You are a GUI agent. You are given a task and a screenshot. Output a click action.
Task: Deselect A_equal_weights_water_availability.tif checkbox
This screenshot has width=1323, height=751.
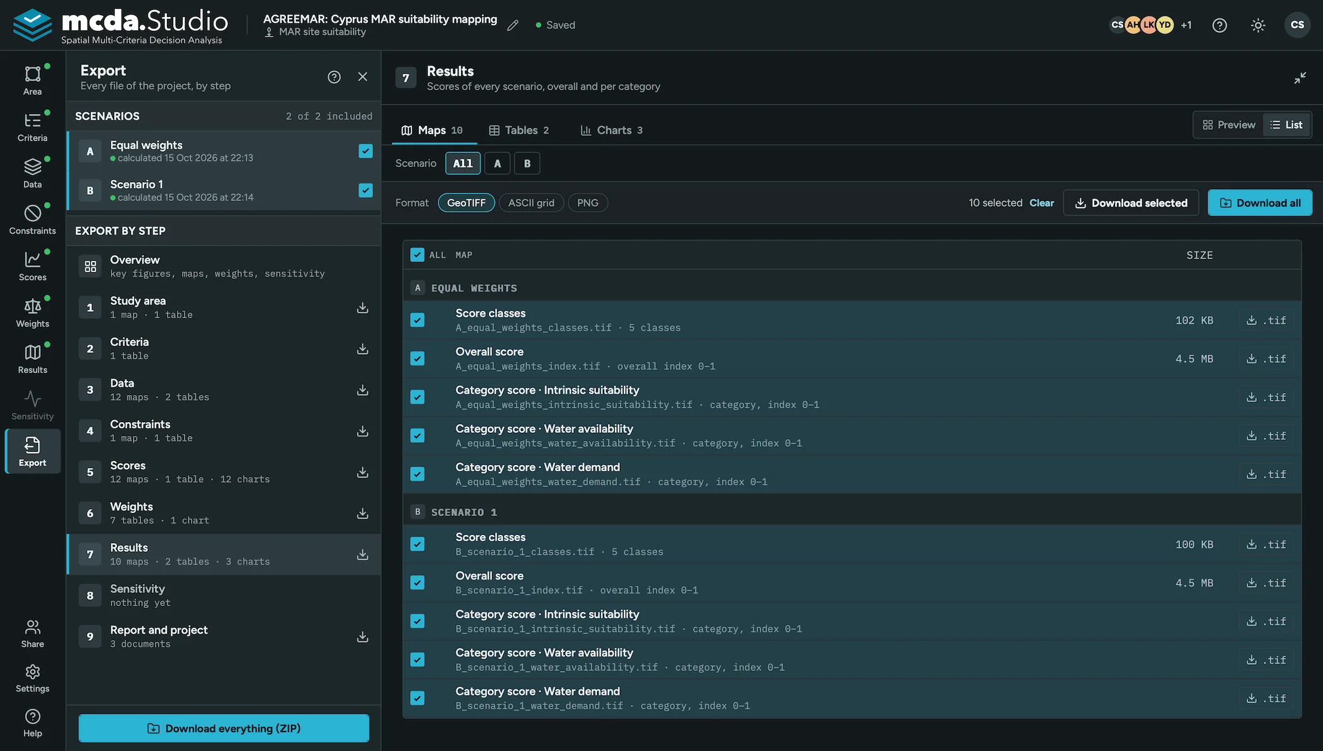(417, 435)
